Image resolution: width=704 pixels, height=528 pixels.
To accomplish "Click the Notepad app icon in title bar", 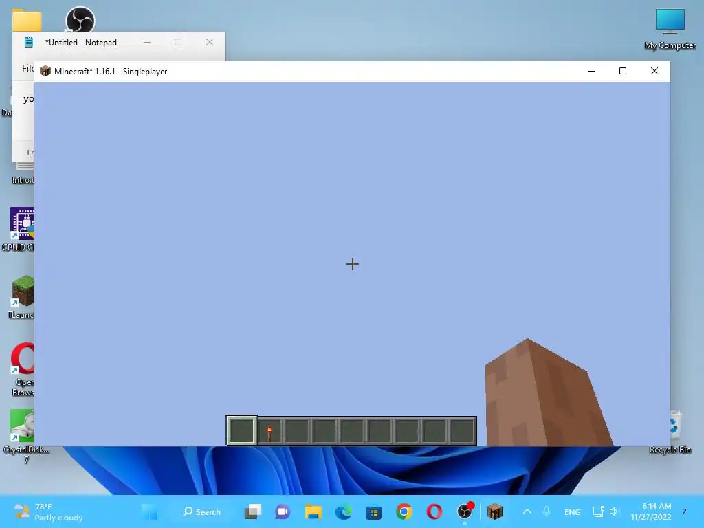I will [x=29, y=42].
